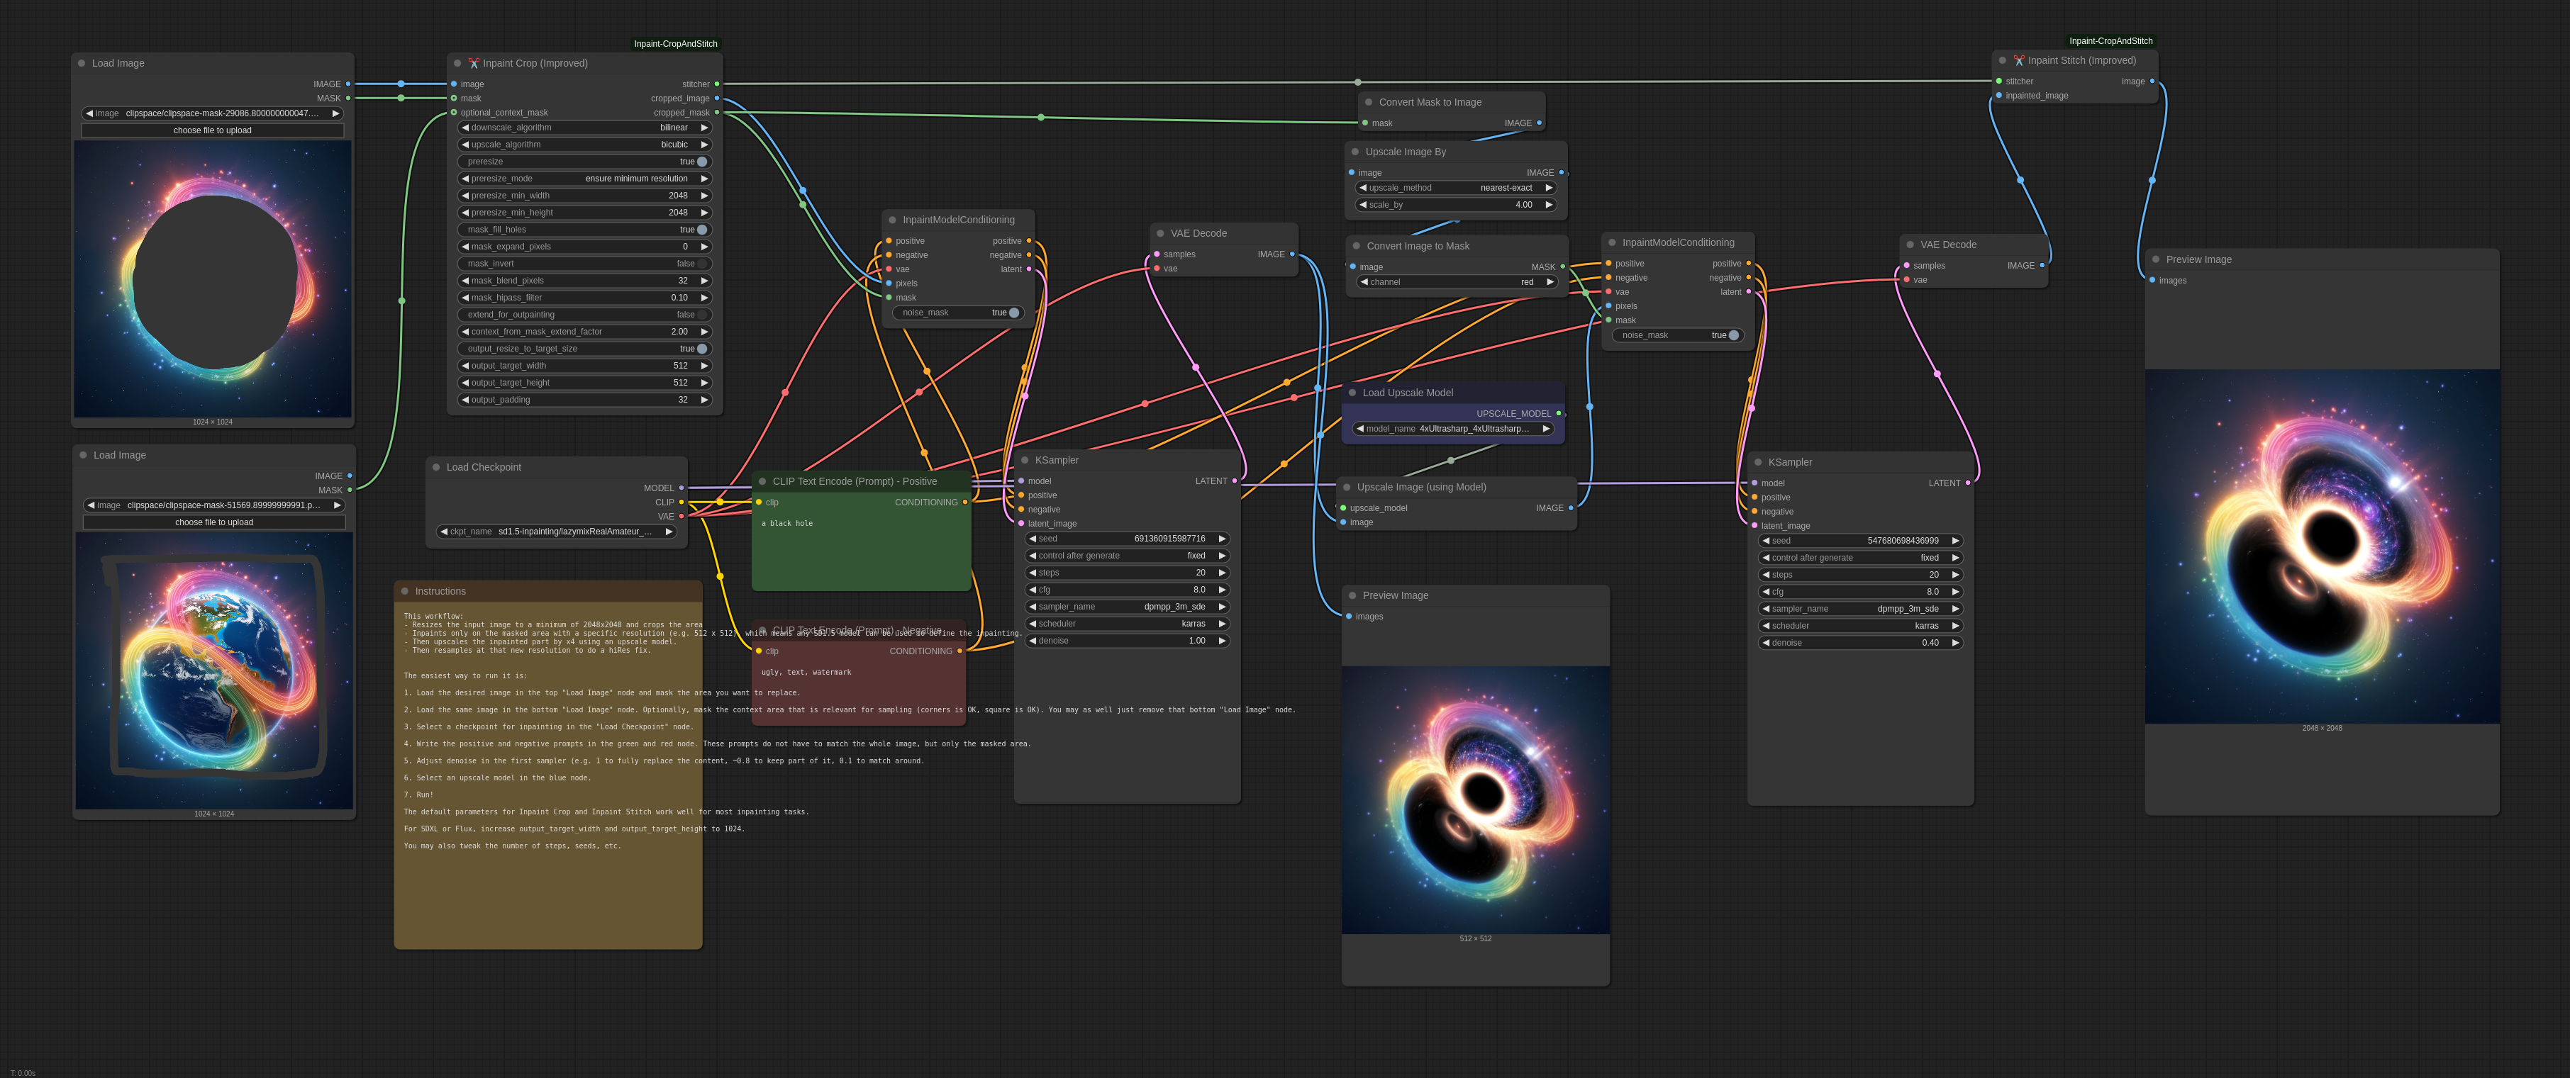Decrease scale_by using its left arrow
2570x1078 pixels.
pos(1363,204)
